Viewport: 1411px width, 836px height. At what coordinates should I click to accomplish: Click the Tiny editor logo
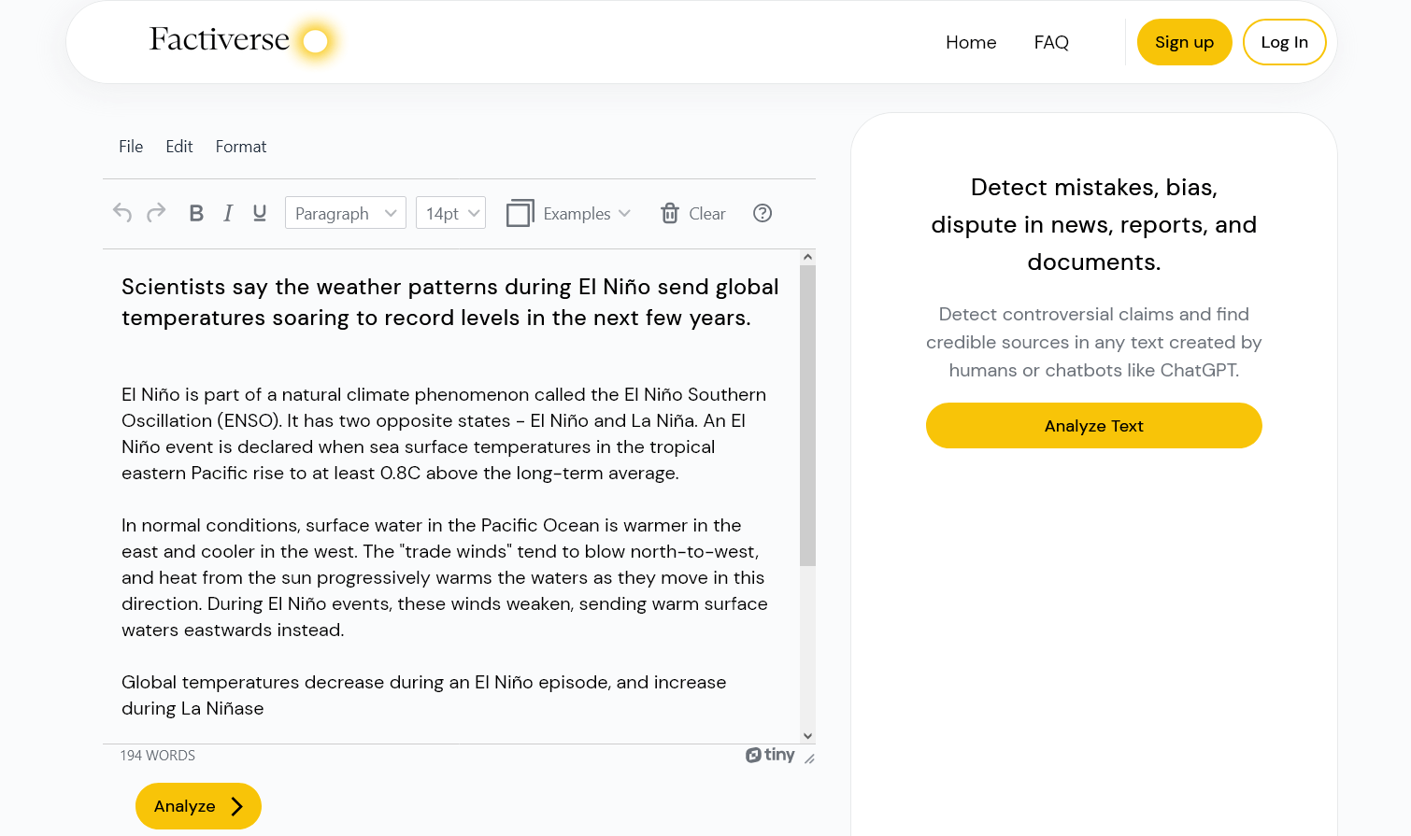click(770, 755)
